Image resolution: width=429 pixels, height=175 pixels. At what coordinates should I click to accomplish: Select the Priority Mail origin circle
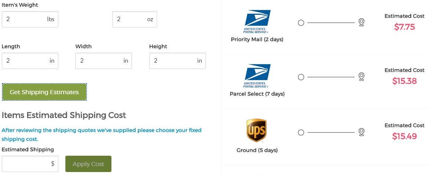click(301, 23)
